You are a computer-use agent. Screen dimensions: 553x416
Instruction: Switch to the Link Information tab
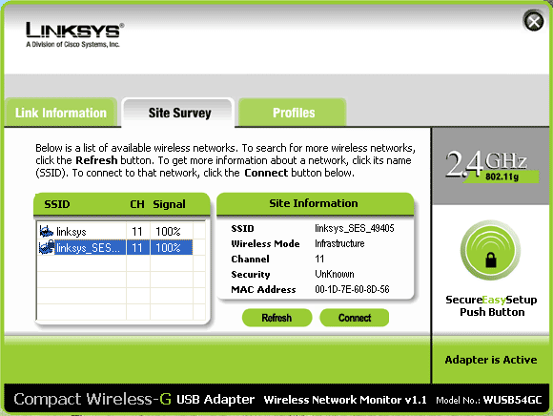(x=61, y=113)
